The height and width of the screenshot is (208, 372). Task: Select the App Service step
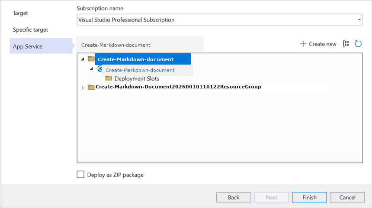(41, 46)
